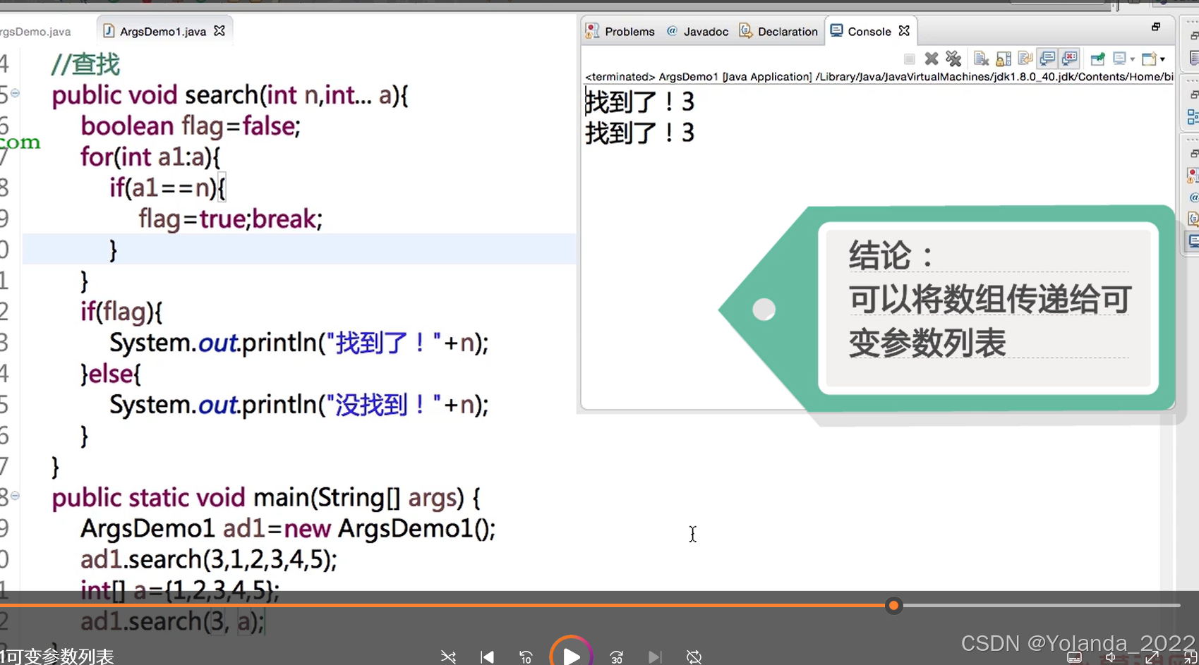Viewport: 1199px width, 665px height.
Task: Close the Console tab
Action: (904, 31)
